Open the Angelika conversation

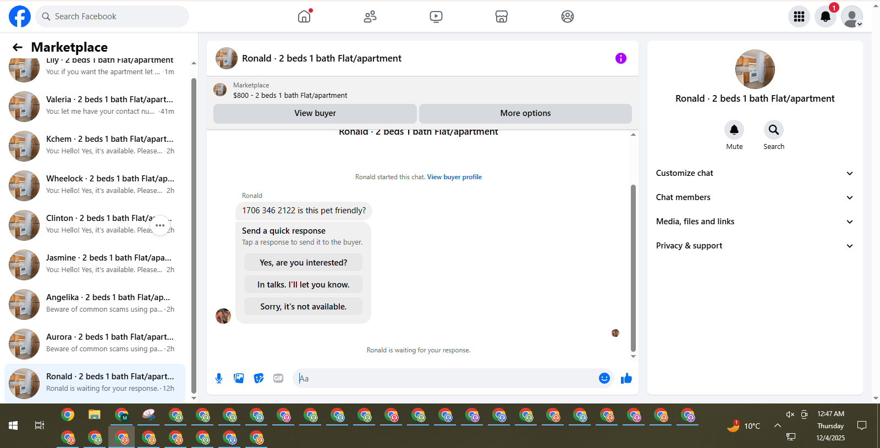click(95, 305)
